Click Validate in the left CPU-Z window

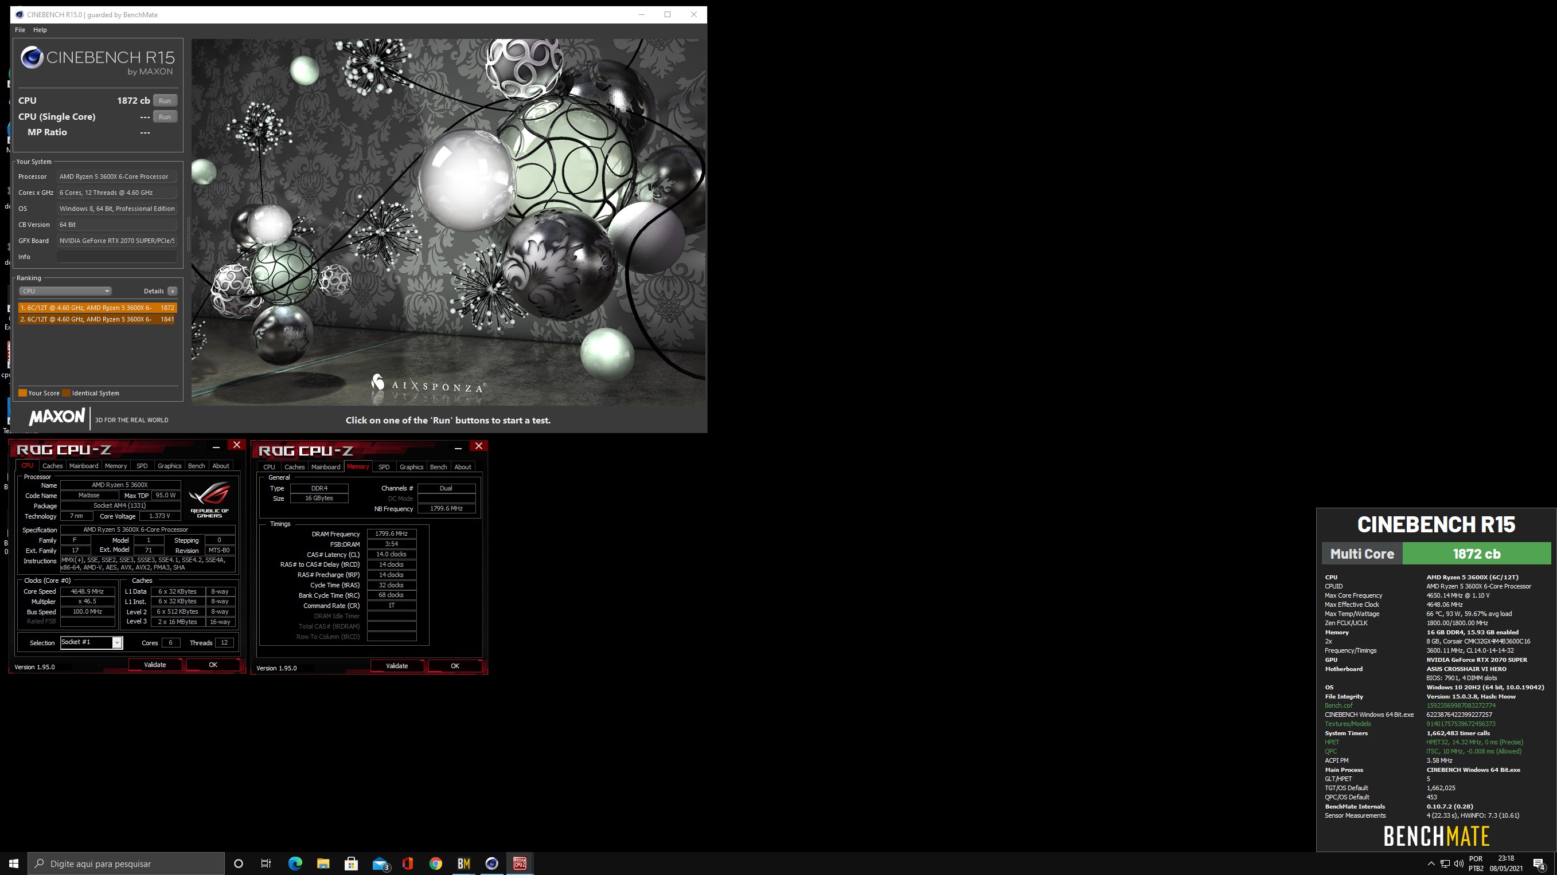click(x=155, y=665)
